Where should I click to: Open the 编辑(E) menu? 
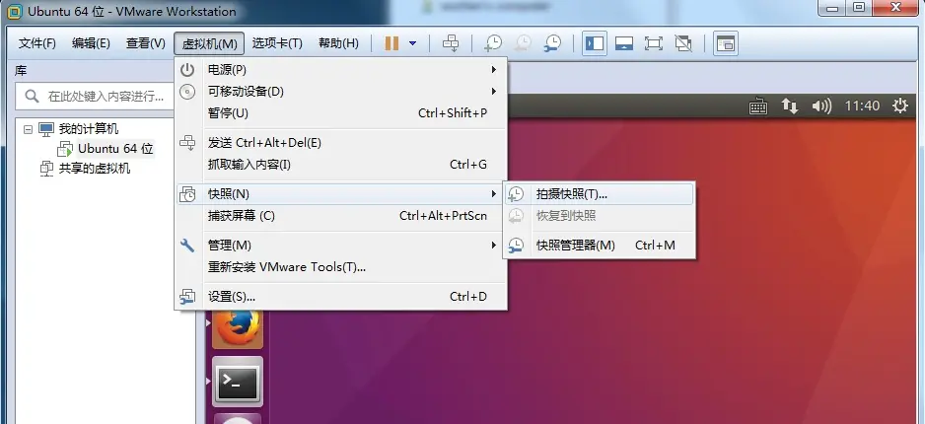(91, 43)
